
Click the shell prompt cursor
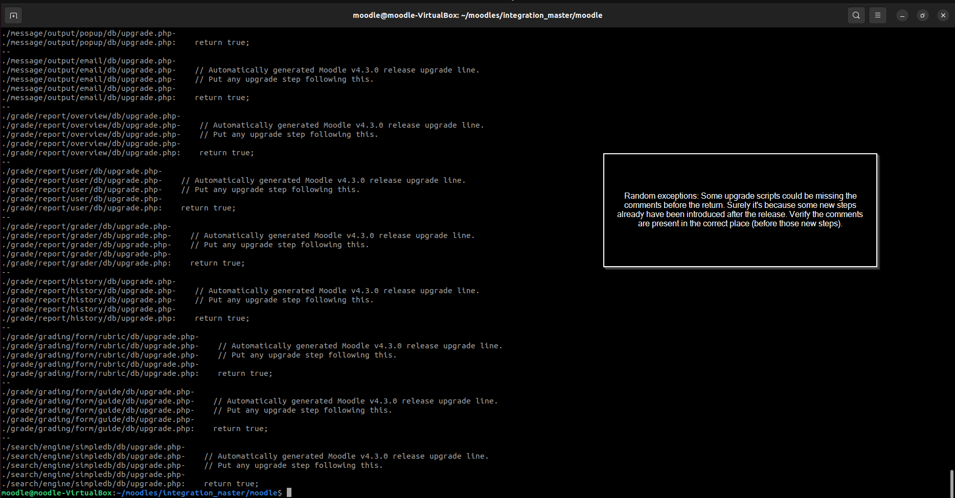point(289,493)
